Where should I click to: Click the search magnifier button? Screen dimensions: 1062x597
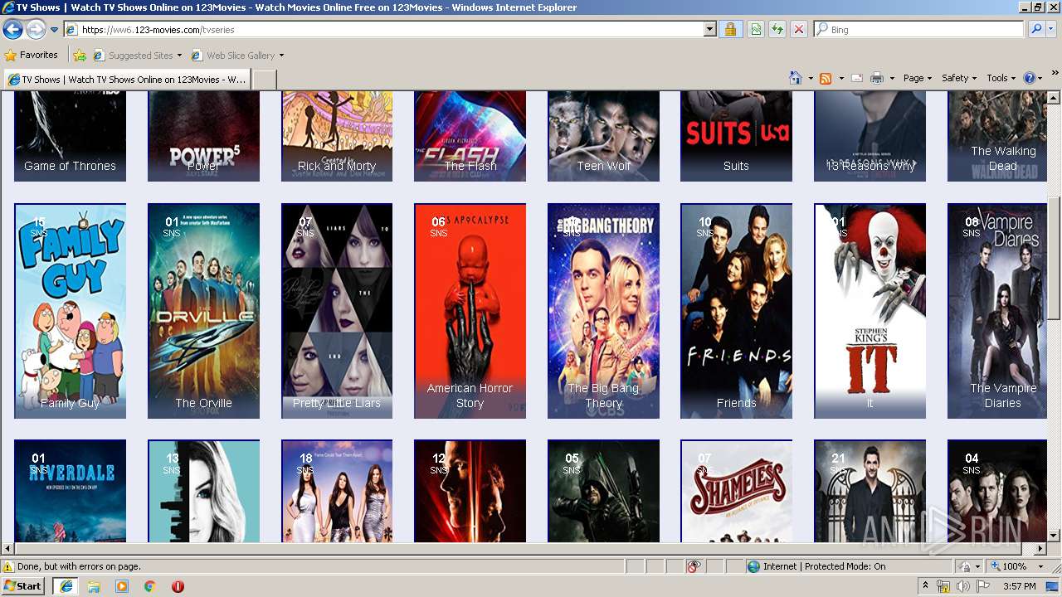[1035, 30]
